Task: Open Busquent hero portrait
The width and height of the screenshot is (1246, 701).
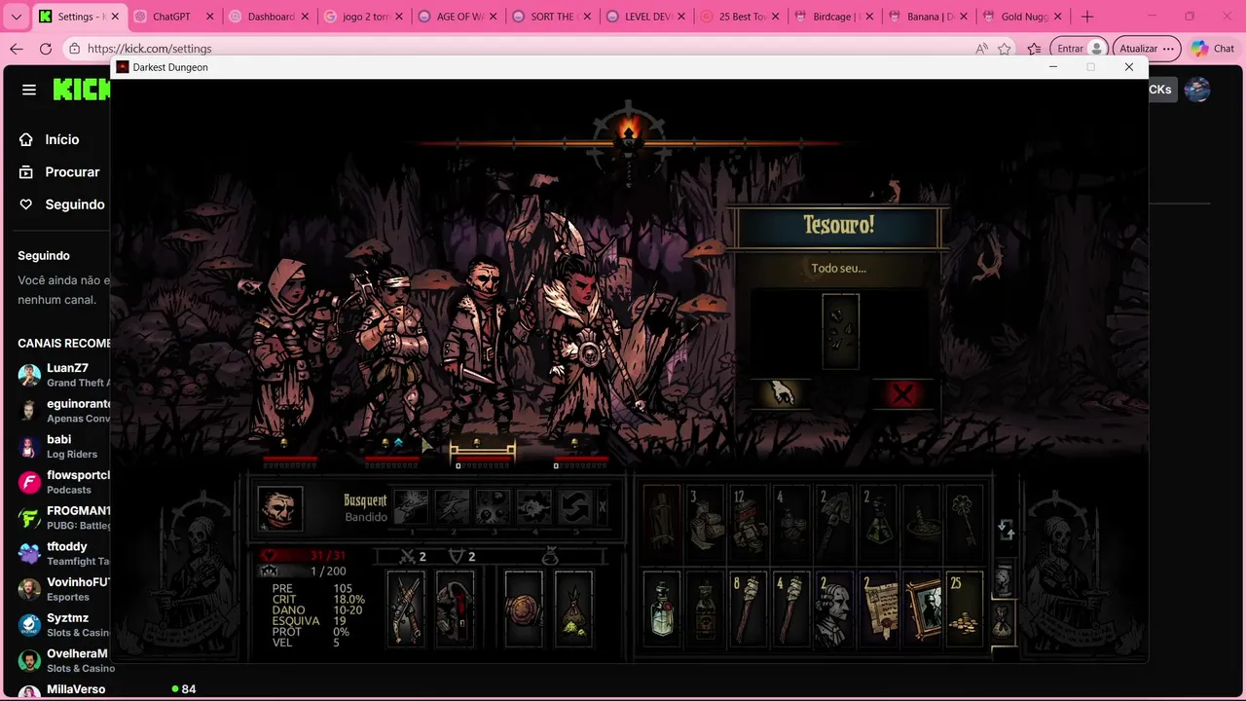Action: (280, 508)
